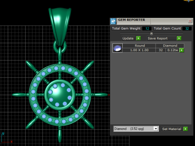195x146 pixels.
Task: Click the Gem Reporter panel icon
Action: 113,21
